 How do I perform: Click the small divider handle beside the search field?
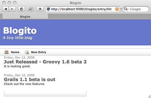121,9
